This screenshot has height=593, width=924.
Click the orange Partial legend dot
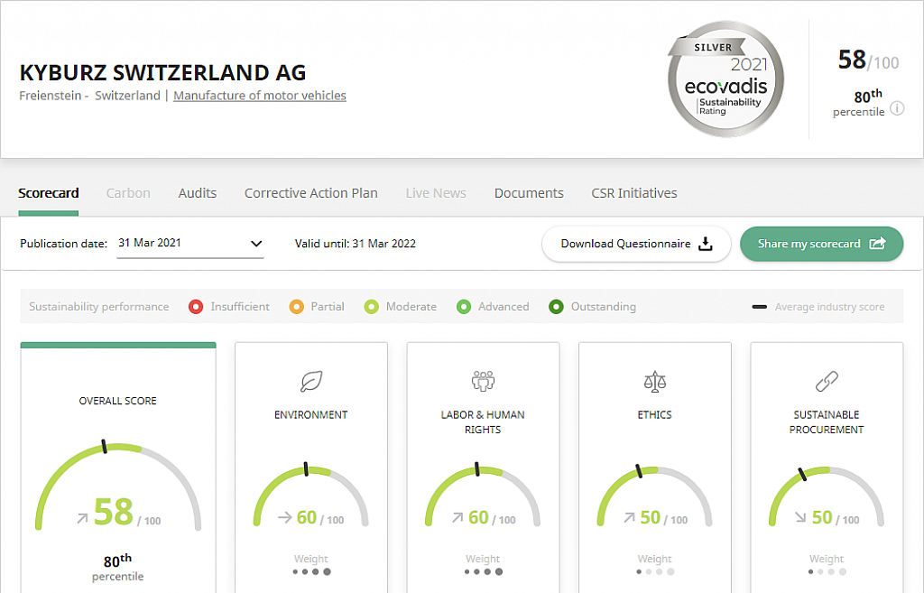(x=295, y=307)
